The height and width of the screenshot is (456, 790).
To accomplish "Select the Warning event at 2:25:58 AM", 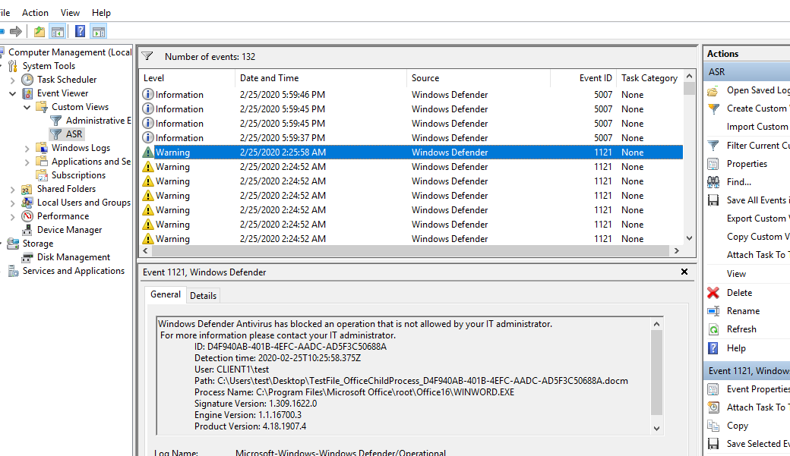I will point(411,152).
